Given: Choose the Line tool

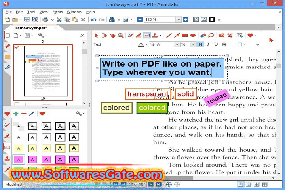Looking at the screenshot, I should tap(169, 36).
